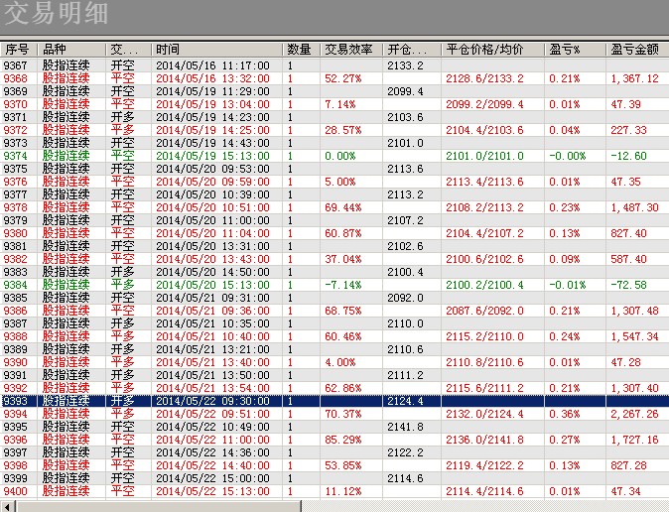Screen dimensions: 669x512
Task: Click profit amount 1,547.34
Action: (634, 336)
